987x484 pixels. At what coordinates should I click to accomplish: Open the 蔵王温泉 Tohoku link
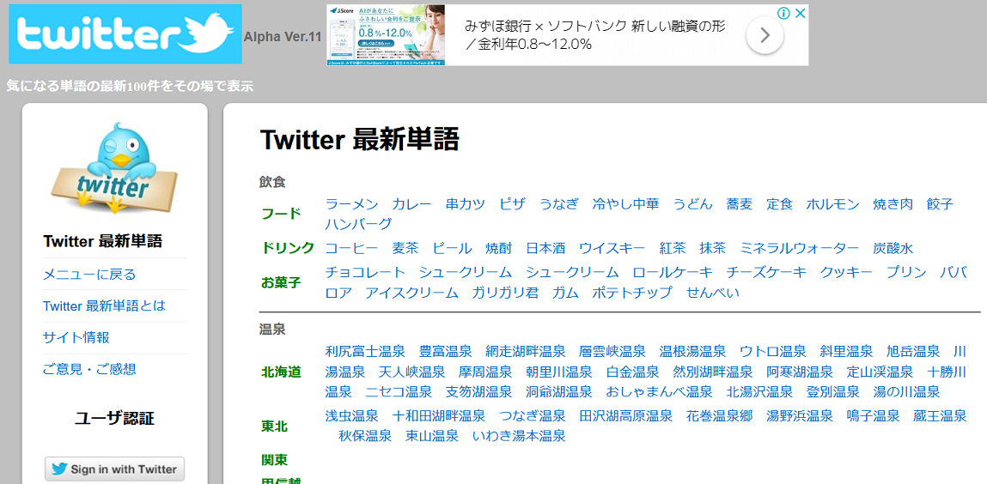(x=940, y=415)
